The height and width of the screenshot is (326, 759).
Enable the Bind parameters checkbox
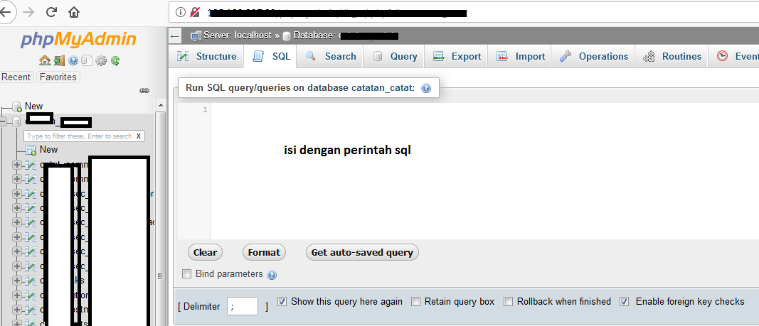[187, 274]
